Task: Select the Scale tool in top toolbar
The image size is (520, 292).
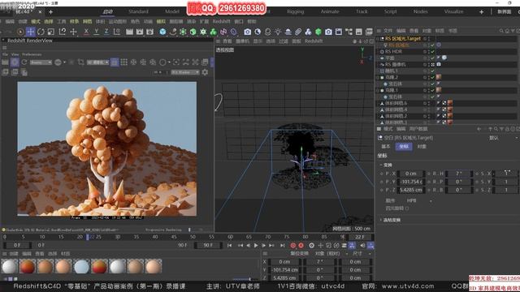Action: pyautogui.click(x=51, y=32)
